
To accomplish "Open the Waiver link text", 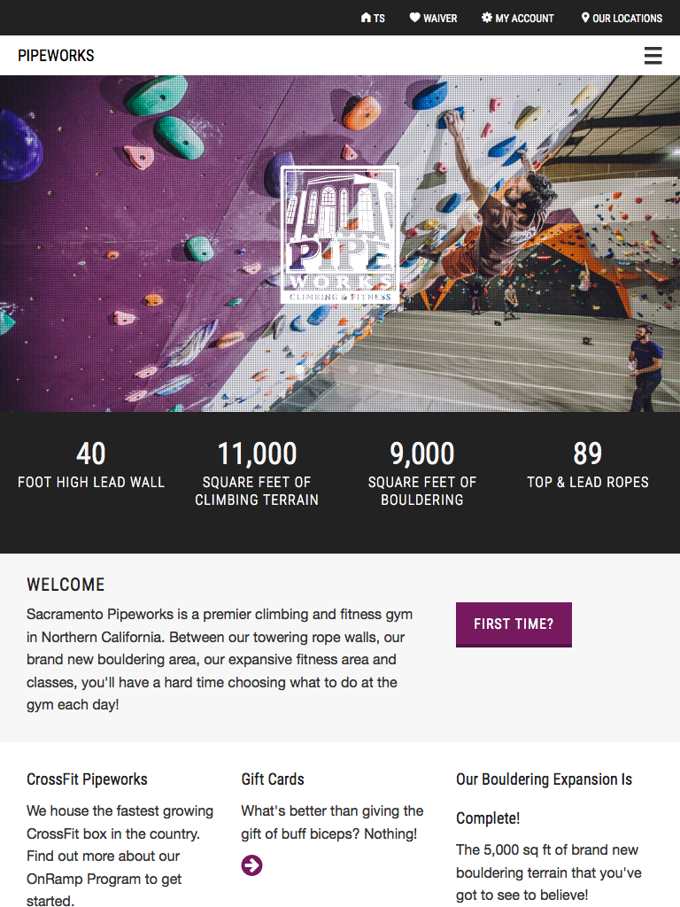I will pos(440,18).
